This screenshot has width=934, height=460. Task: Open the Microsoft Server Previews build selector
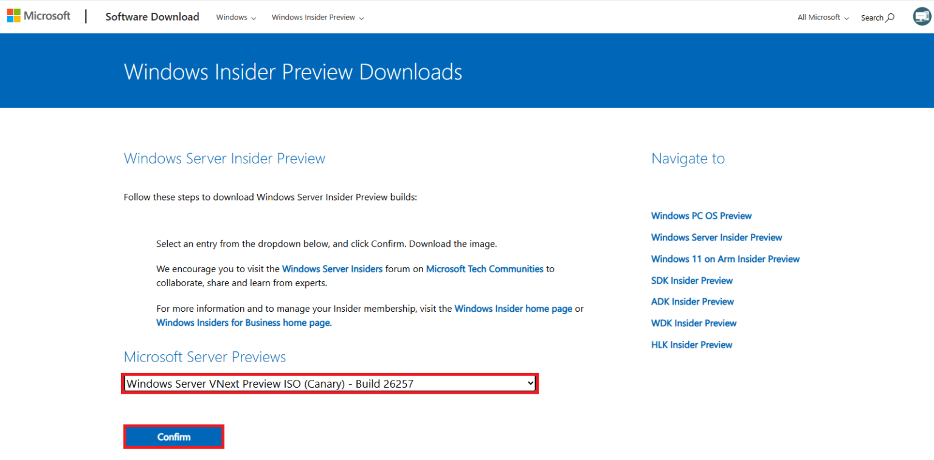point(330,383)
